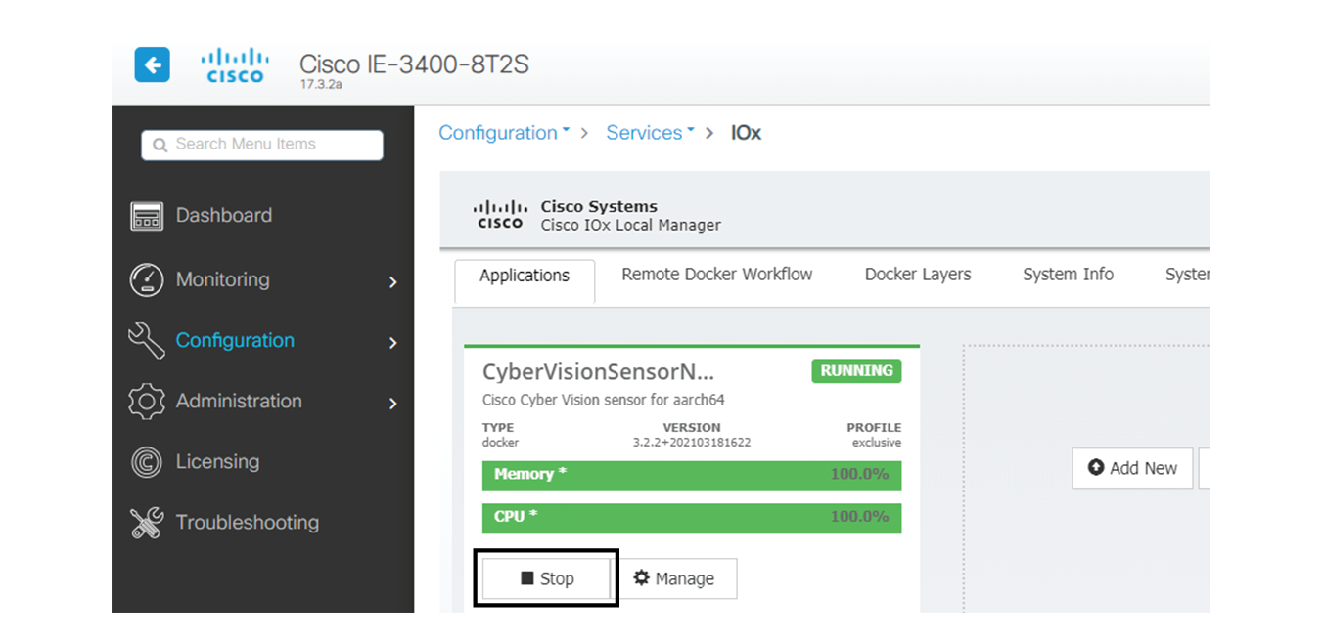The image size is (1324, 639).
Task: Click the magnifier icon in the search box
Action: [x=160, y=145]
